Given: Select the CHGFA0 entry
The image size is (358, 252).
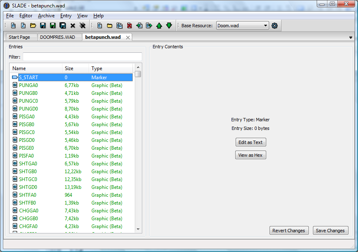Looking at the screenshot, I should (71, 226).
